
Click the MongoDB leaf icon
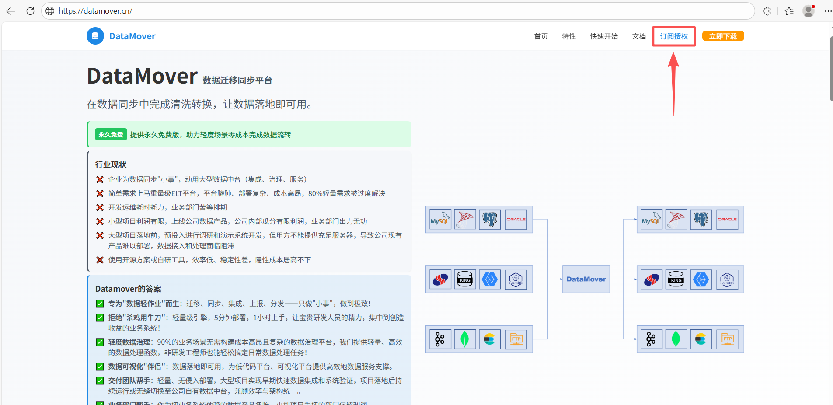465,339
